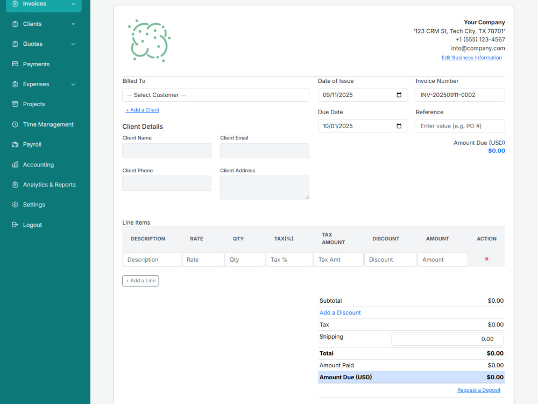The width and height of the screenshot is (538, 404).
Task: Go to Projects in the sidebar
Action: point(34,104)
